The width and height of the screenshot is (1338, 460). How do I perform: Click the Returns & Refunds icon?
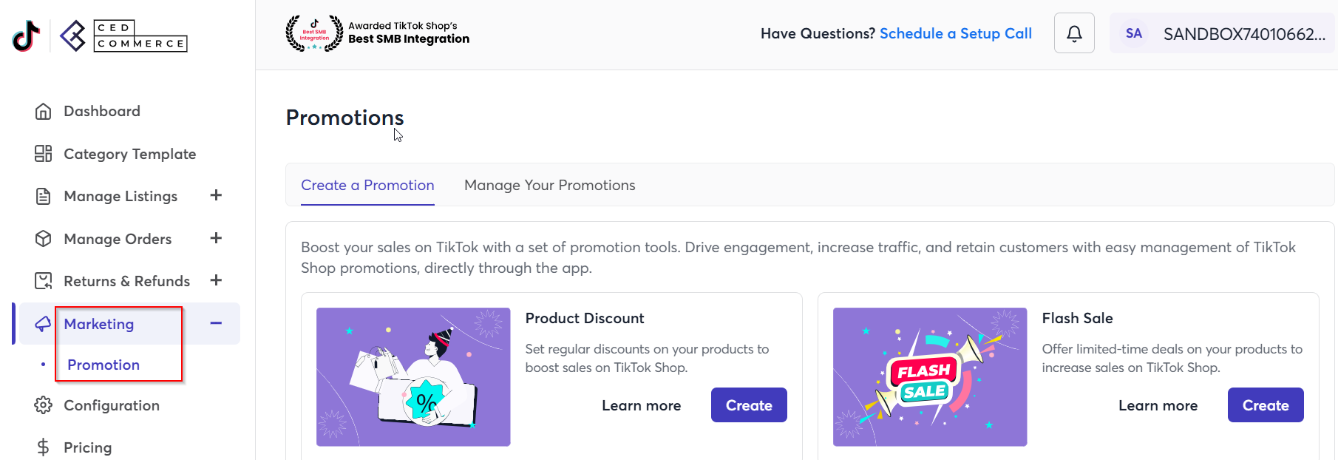44,281
